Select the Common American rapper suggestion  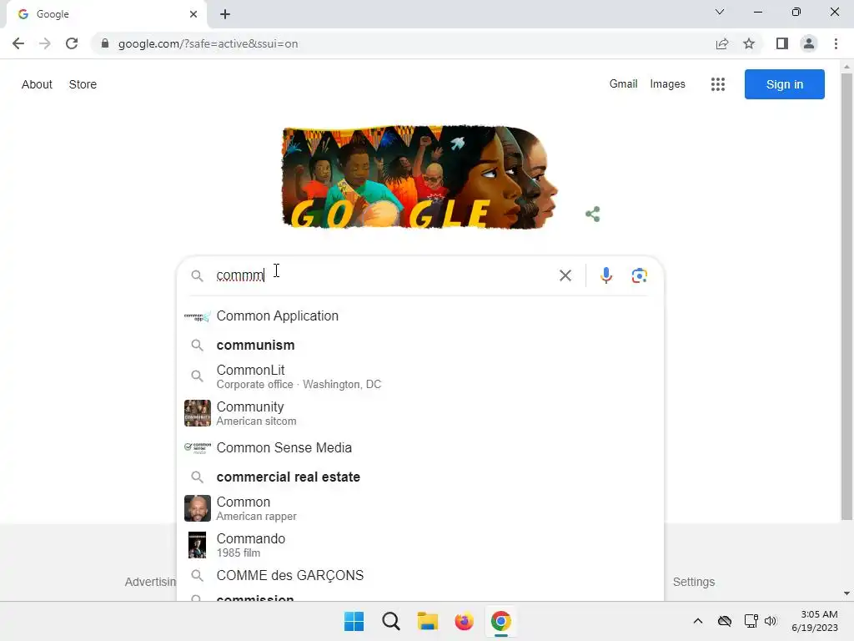click(x=420, y=508)
